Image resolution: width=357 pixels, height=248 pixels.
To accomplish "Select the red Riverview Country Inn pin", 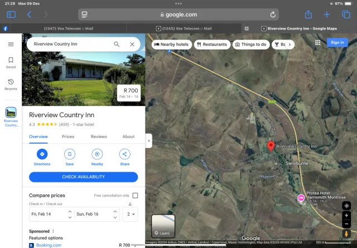I will tap(271, 146).
